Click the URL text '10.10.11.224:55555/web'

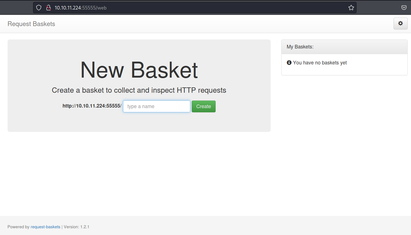80,8
